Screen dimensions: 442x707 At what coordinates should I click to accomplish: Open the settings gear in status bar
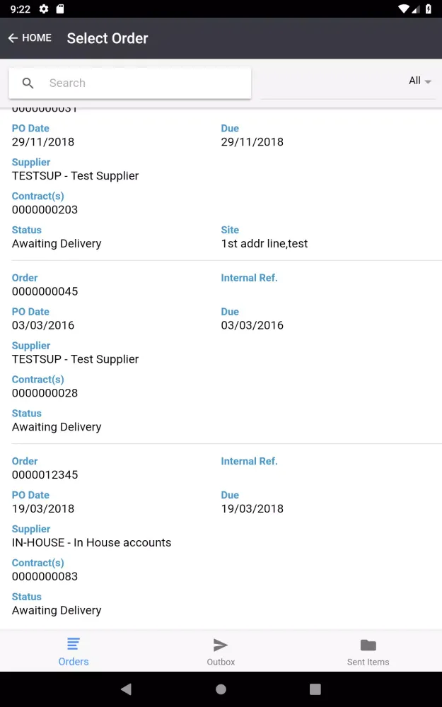44,8
